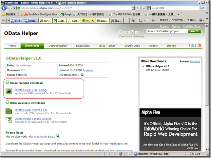Open jsenior user profile link
Image resolution: width=211 pixels, height=158 pixels.
pos(90,70)
